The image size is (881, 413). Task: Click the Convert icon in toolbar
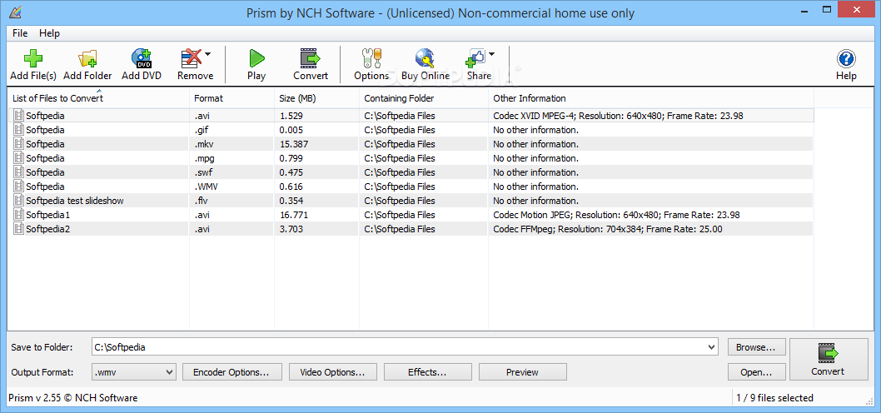tap(310, 58)
